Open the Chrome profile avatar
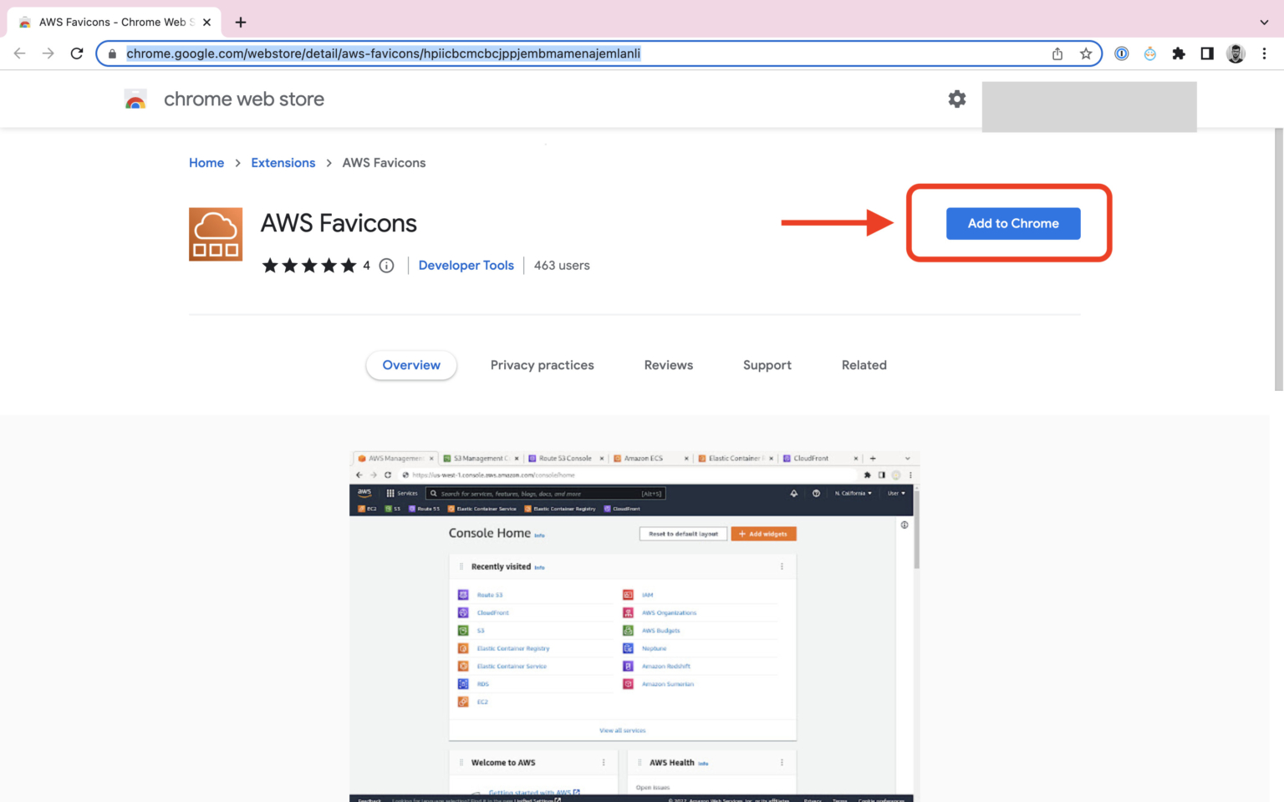This screenshot has width=1284, height=802. (1236, 53)
